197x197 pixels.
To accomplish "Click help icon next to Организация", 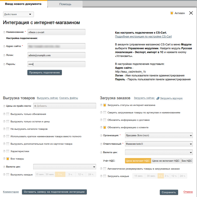I will click(101, 135).
